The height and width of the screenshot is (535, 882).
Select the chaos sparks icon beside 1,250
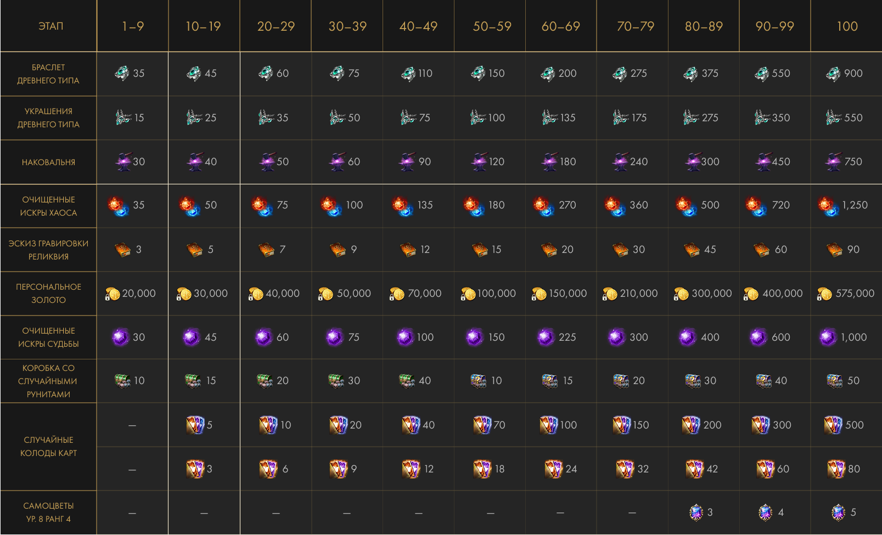coord(828,206)
